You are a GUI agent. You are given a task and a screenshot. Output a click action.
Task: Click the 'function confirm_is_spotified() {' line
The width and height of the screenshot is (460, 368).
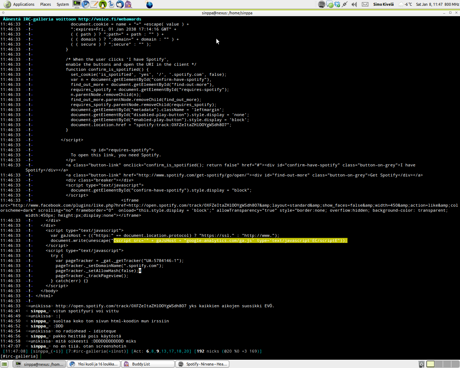pyautogui.click(x=107, y=69)
